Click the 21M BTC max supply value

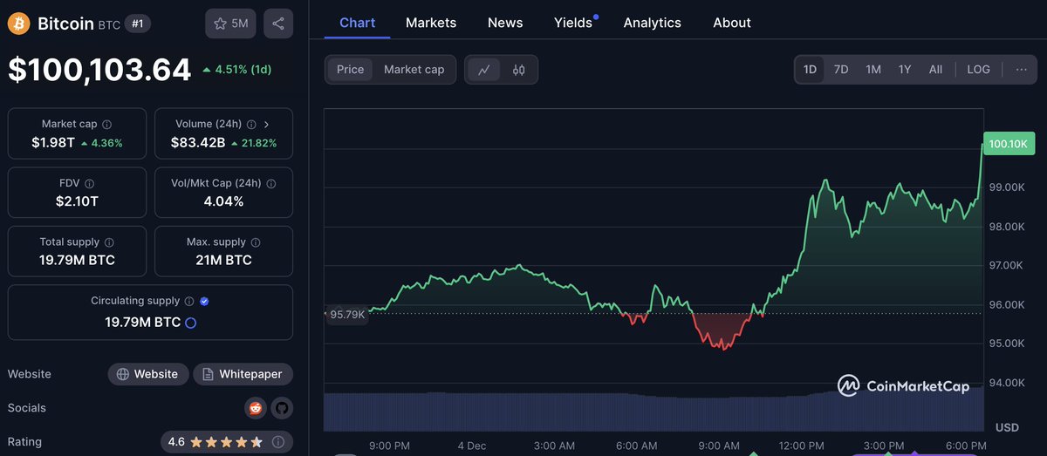coord(223,260)
